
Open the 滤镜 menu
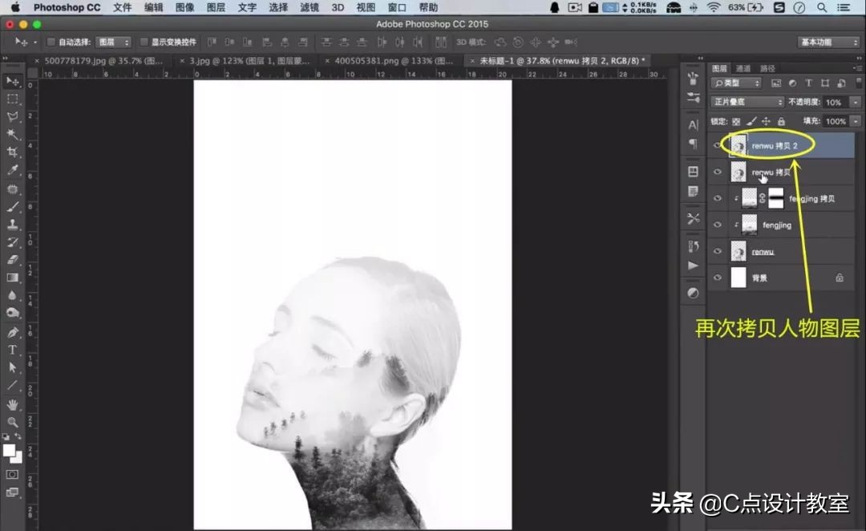click(310, 7)
